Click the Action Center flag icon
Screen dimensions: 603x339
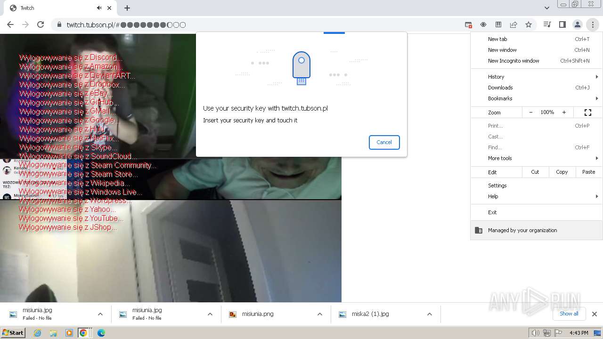tap(558, 333)
